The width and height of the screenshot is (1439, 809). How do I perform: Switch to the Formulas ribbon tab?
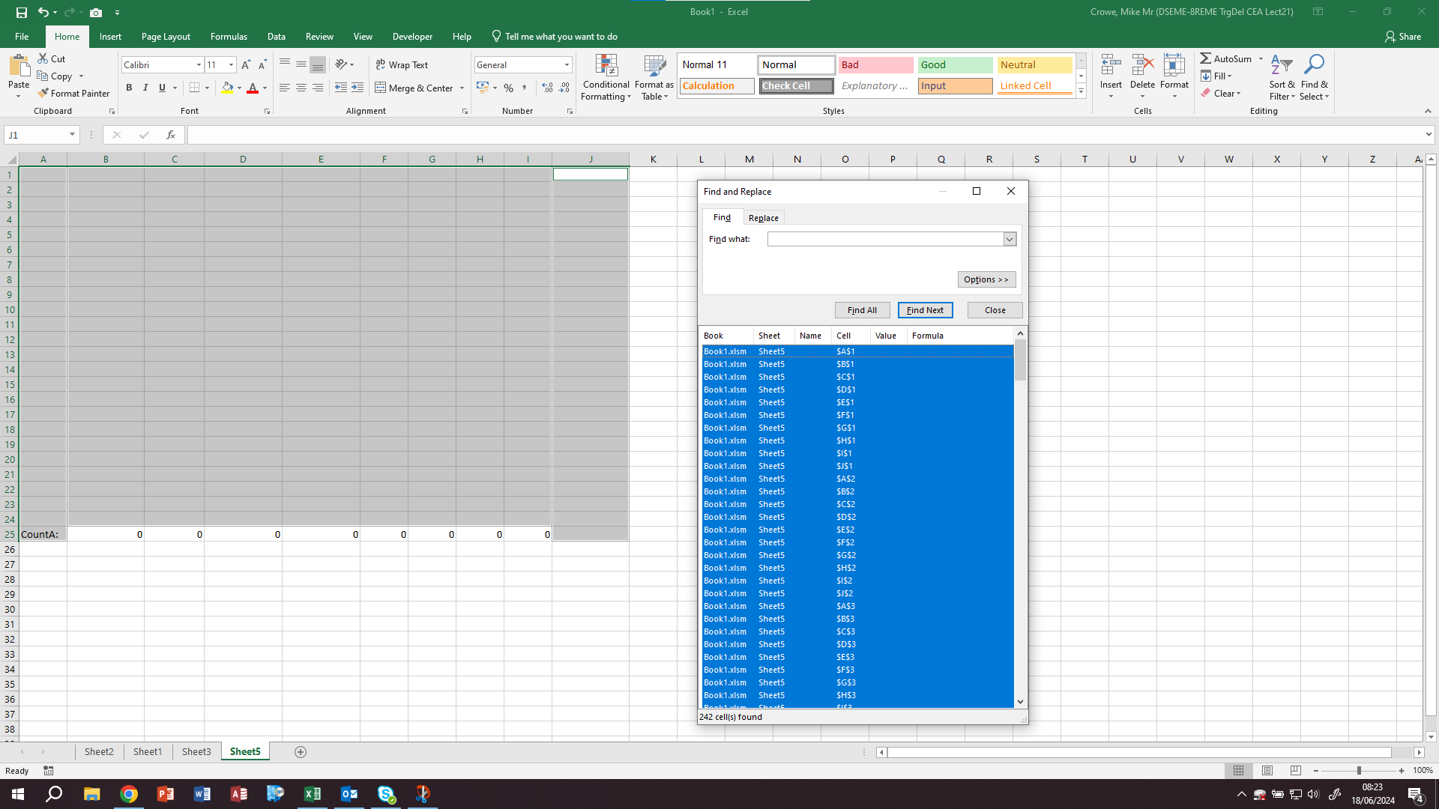(x=229, y=36)
